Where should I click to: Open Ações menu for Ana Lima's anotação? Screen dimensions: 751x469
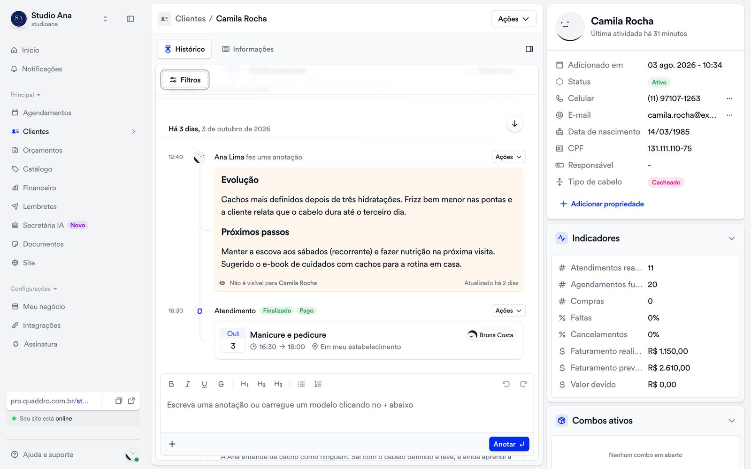coord(508,157)
